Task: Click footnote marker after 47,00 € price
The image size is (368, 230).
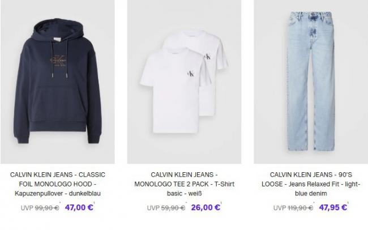Action: click(94, 203)
